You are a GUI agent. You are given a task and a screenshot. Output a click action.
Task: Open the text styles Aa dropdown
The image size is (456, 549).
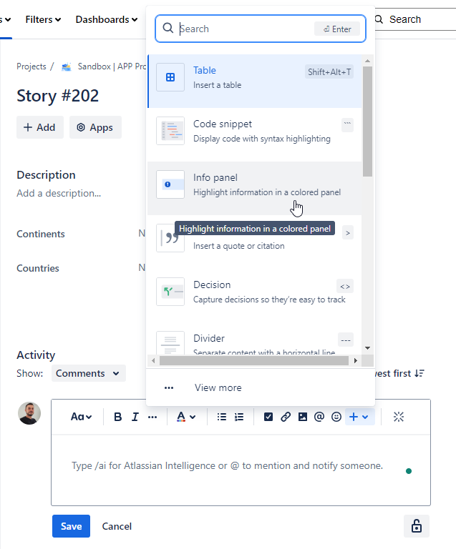(x=82, y=417)
